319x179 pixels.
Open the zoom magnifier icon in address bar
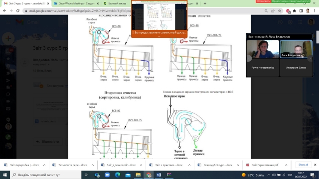[266, 11]
